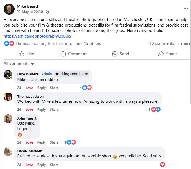191x169 pixels.
Task: View reactions on Luke Walters' comment
Action: click(85, 88)
